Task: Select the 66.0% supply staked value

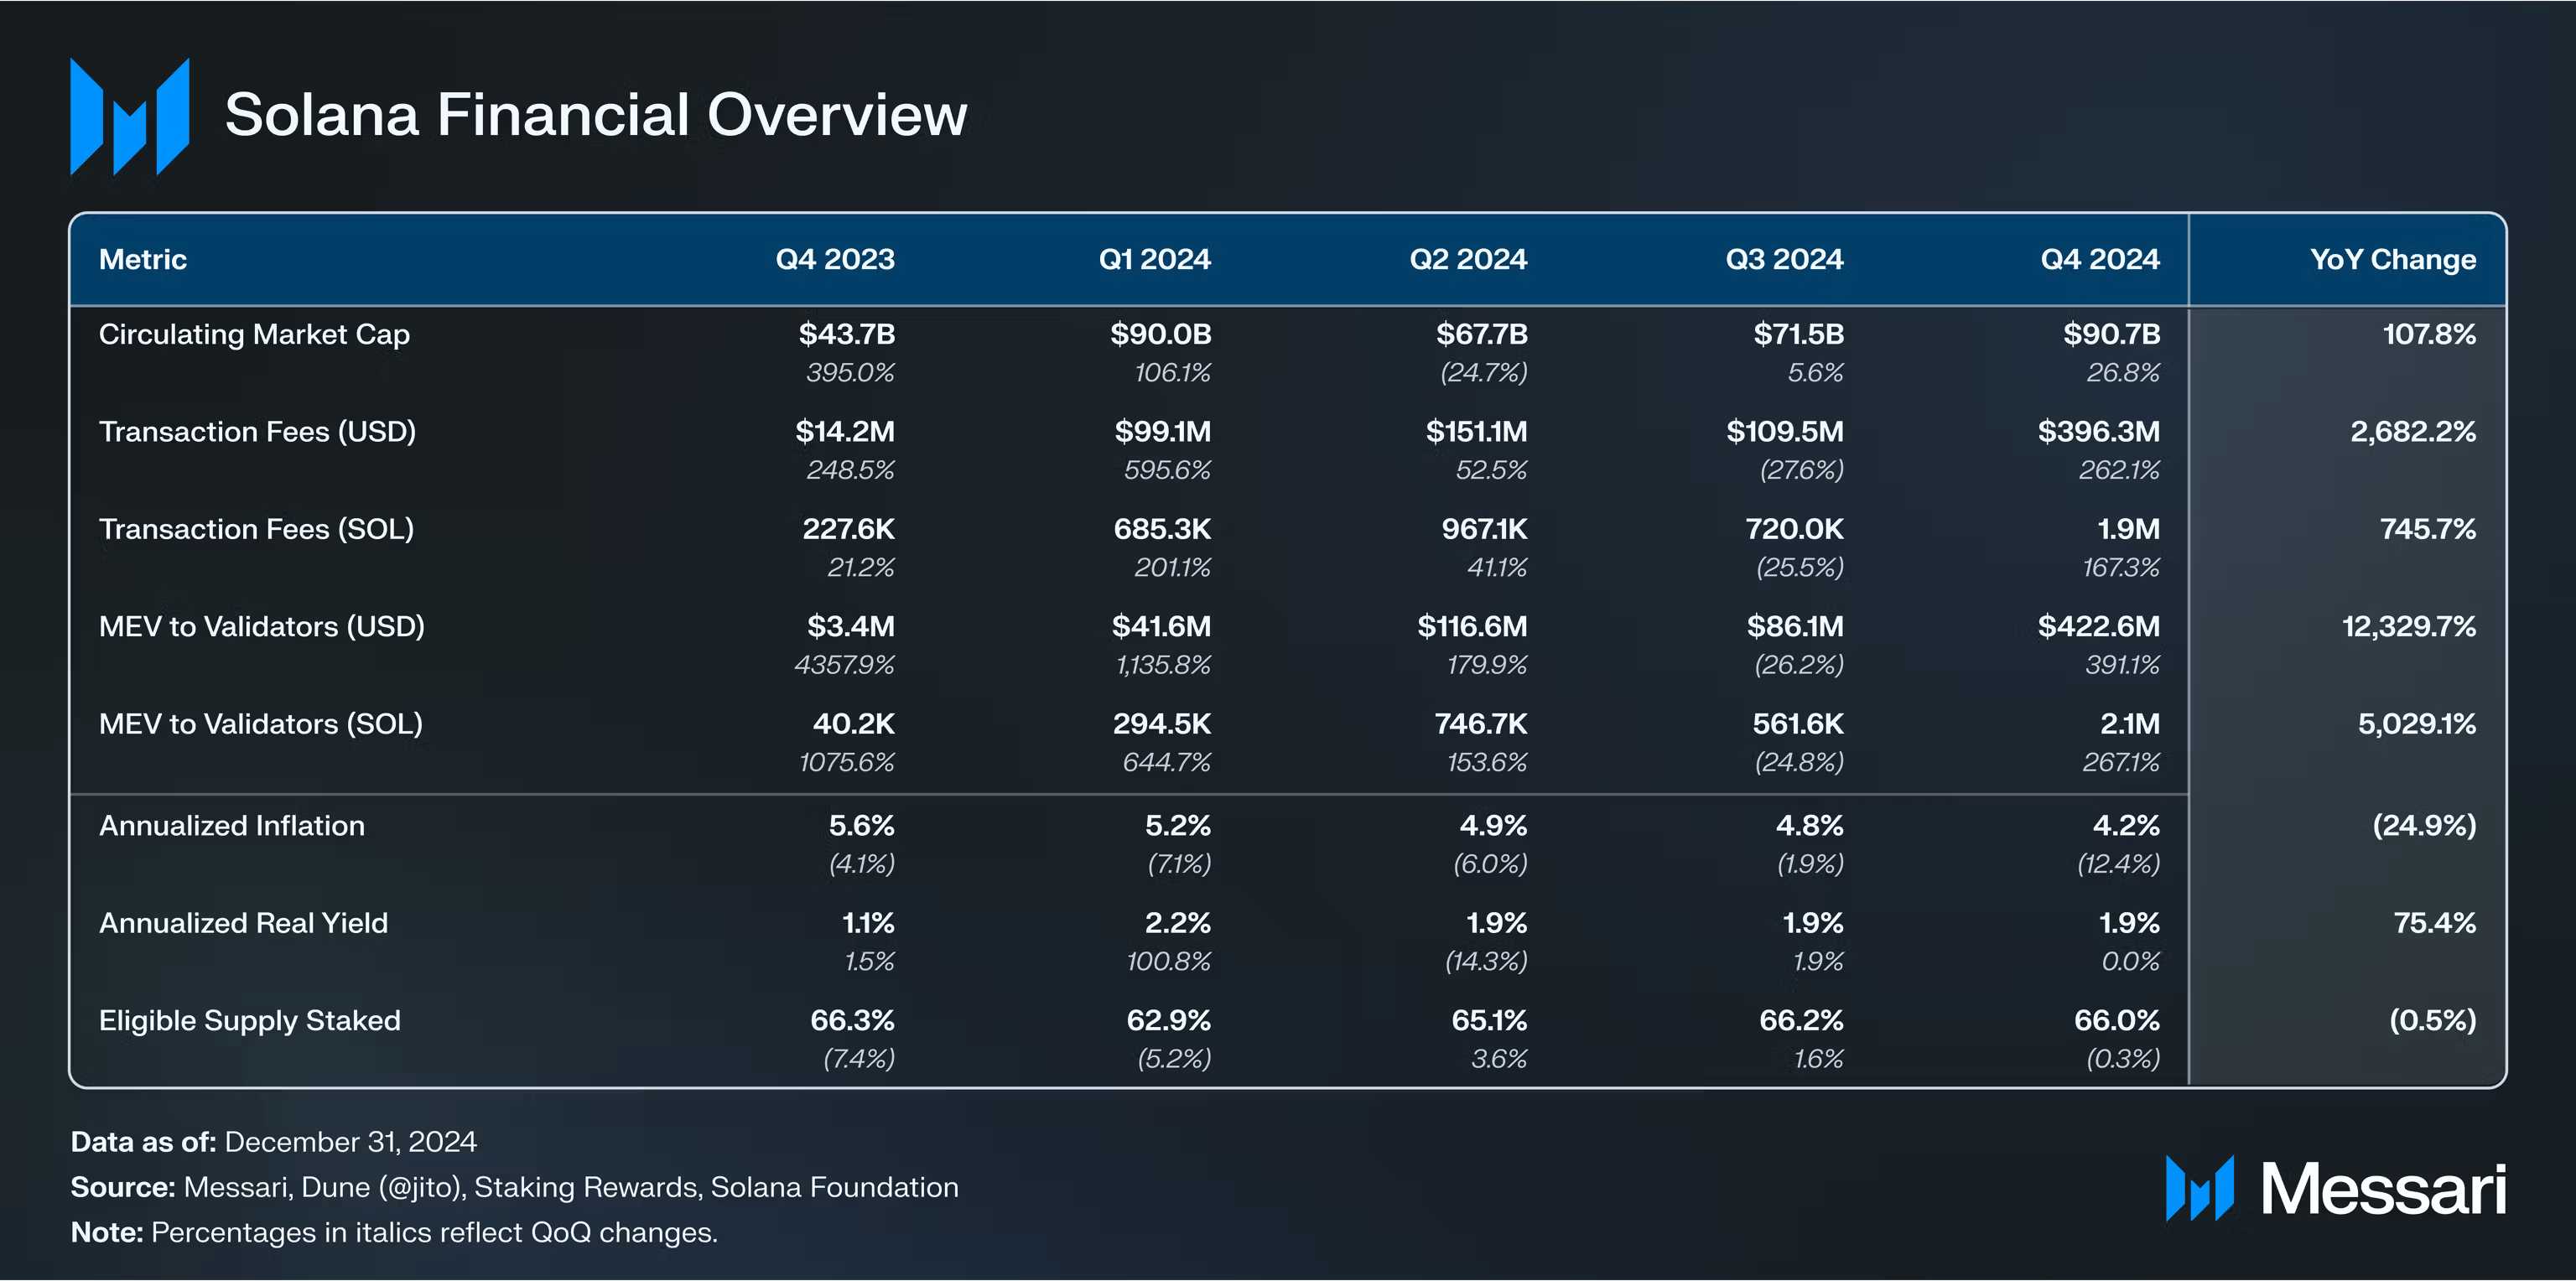Action: [2116, 1021]
